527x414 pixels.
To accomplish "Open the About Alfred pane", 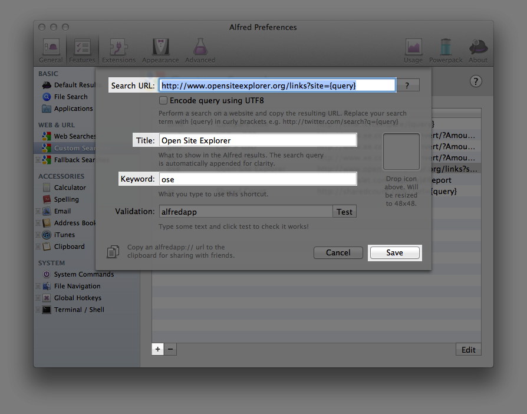I will (x=477, y=51).
